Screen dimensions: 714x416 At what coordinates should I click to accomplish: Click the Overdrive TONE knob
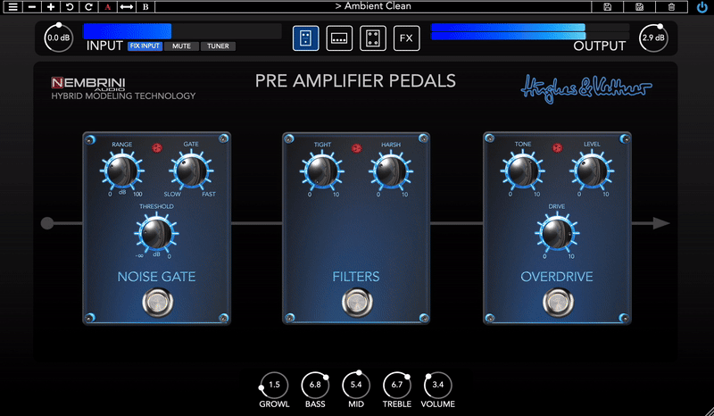522,171
